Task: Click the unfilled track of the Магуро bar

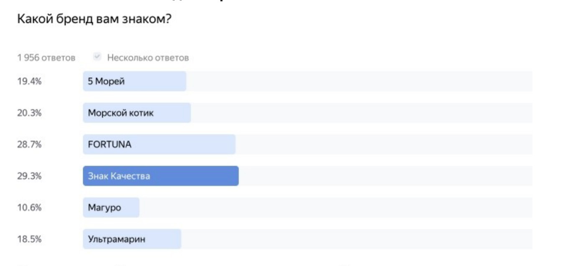Action: [x=335, y=208]
